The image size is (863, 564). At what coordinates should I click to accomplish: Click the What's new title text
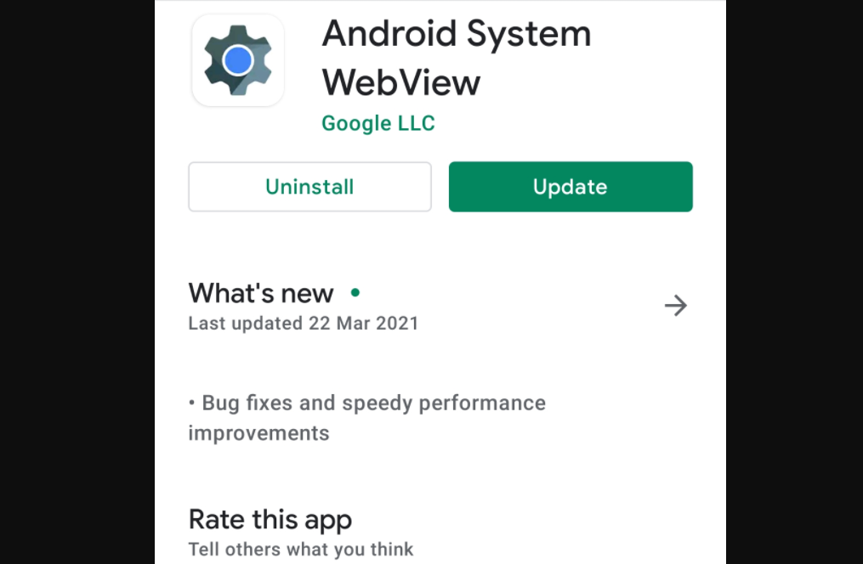[x=261, y=293]
